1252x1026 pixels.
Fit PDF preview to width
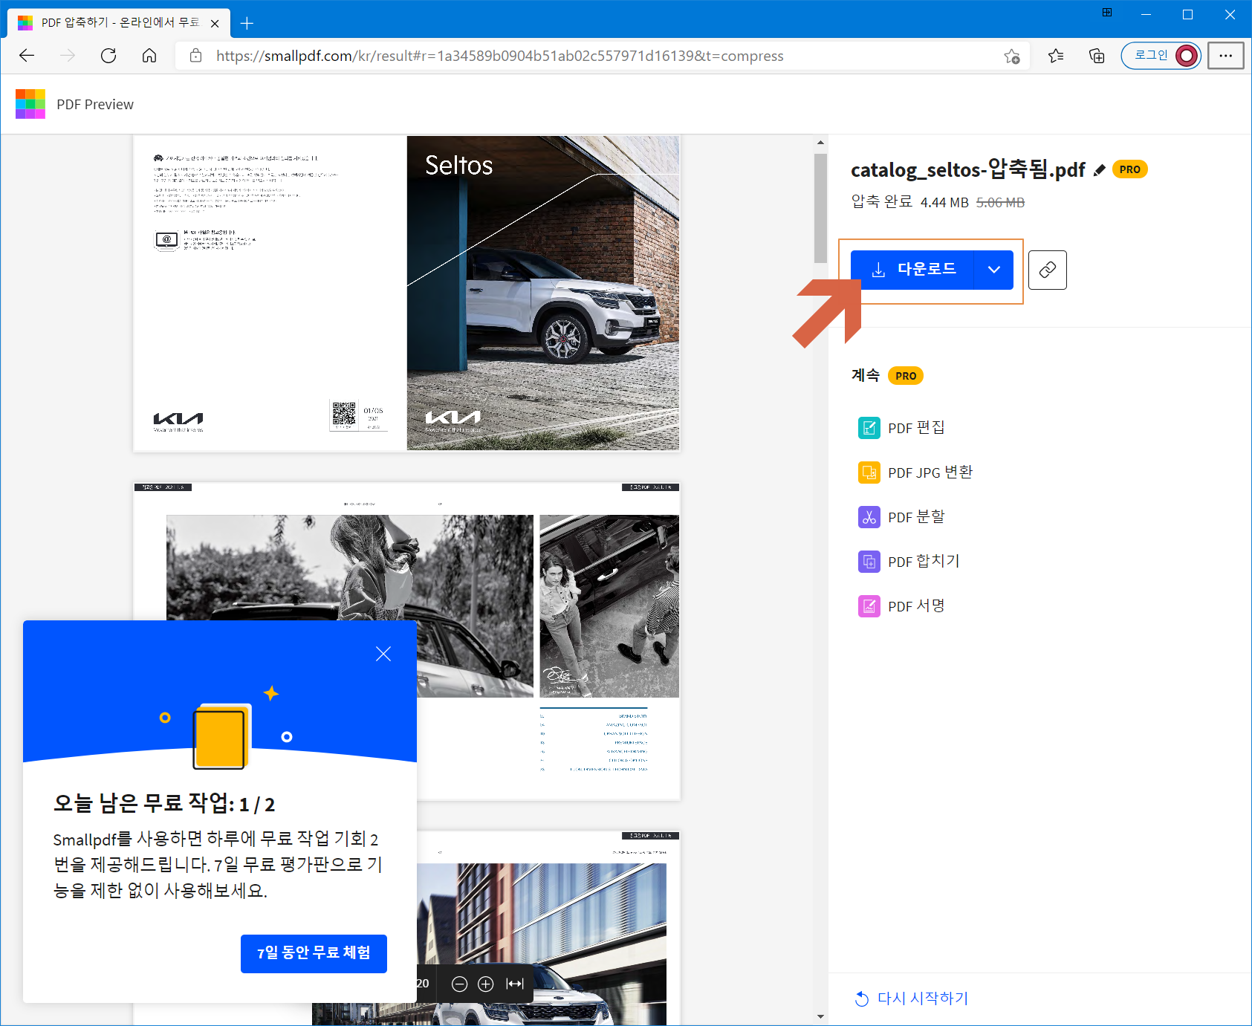coord(515,984)
